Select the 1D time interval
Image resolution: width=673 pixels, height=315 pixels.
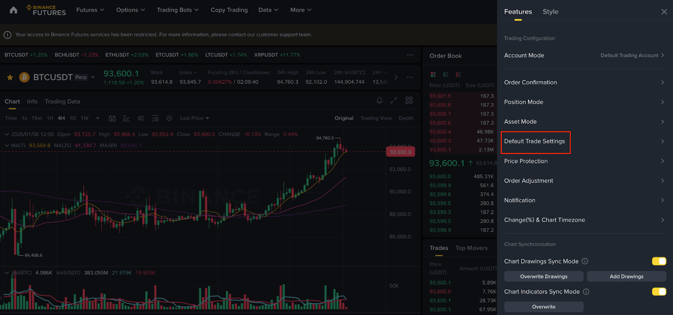click(x=73, y=118)
